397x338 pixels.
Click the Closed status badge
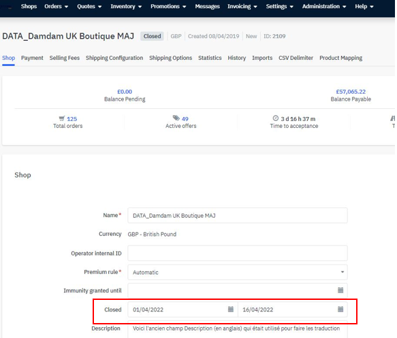152,36
